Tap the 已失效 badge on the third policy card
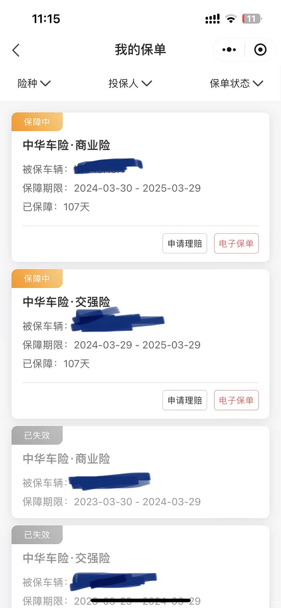The height and width of the screenshot is (608, 281). (x=37, y=435)
